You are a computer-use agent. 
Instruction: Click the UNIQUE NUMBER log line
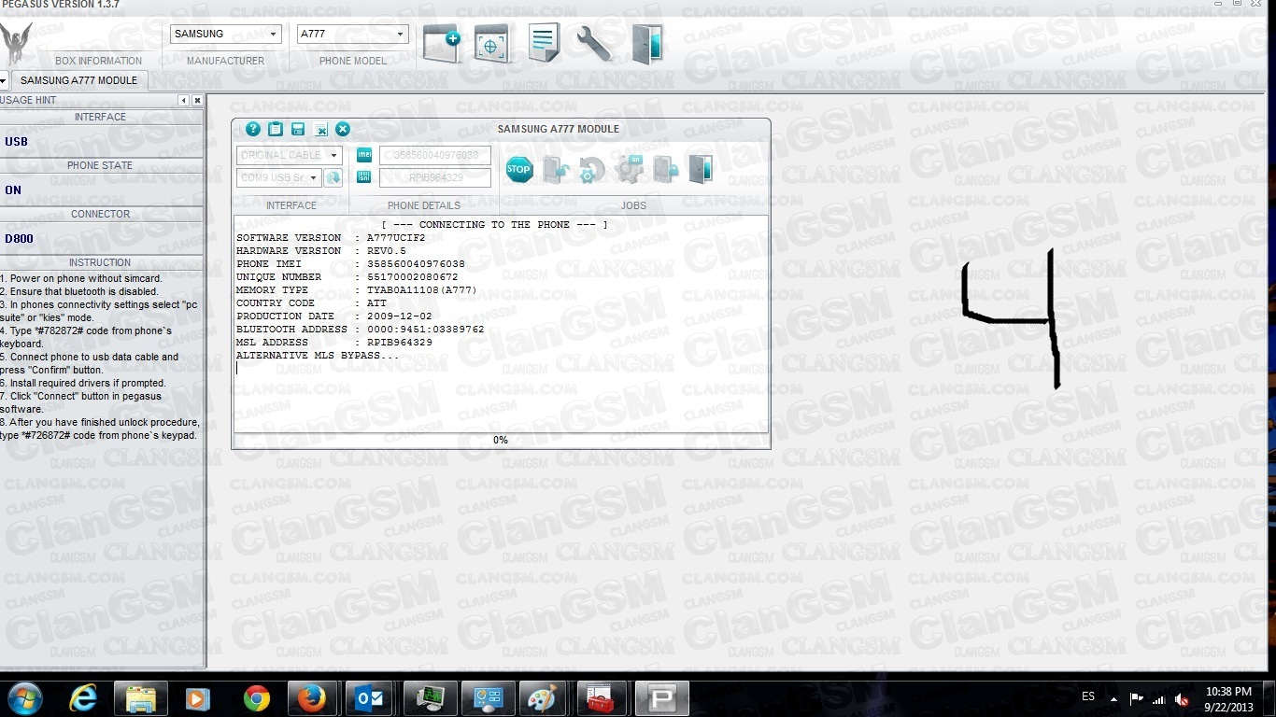pyautogui.click(x=347, y=277)
